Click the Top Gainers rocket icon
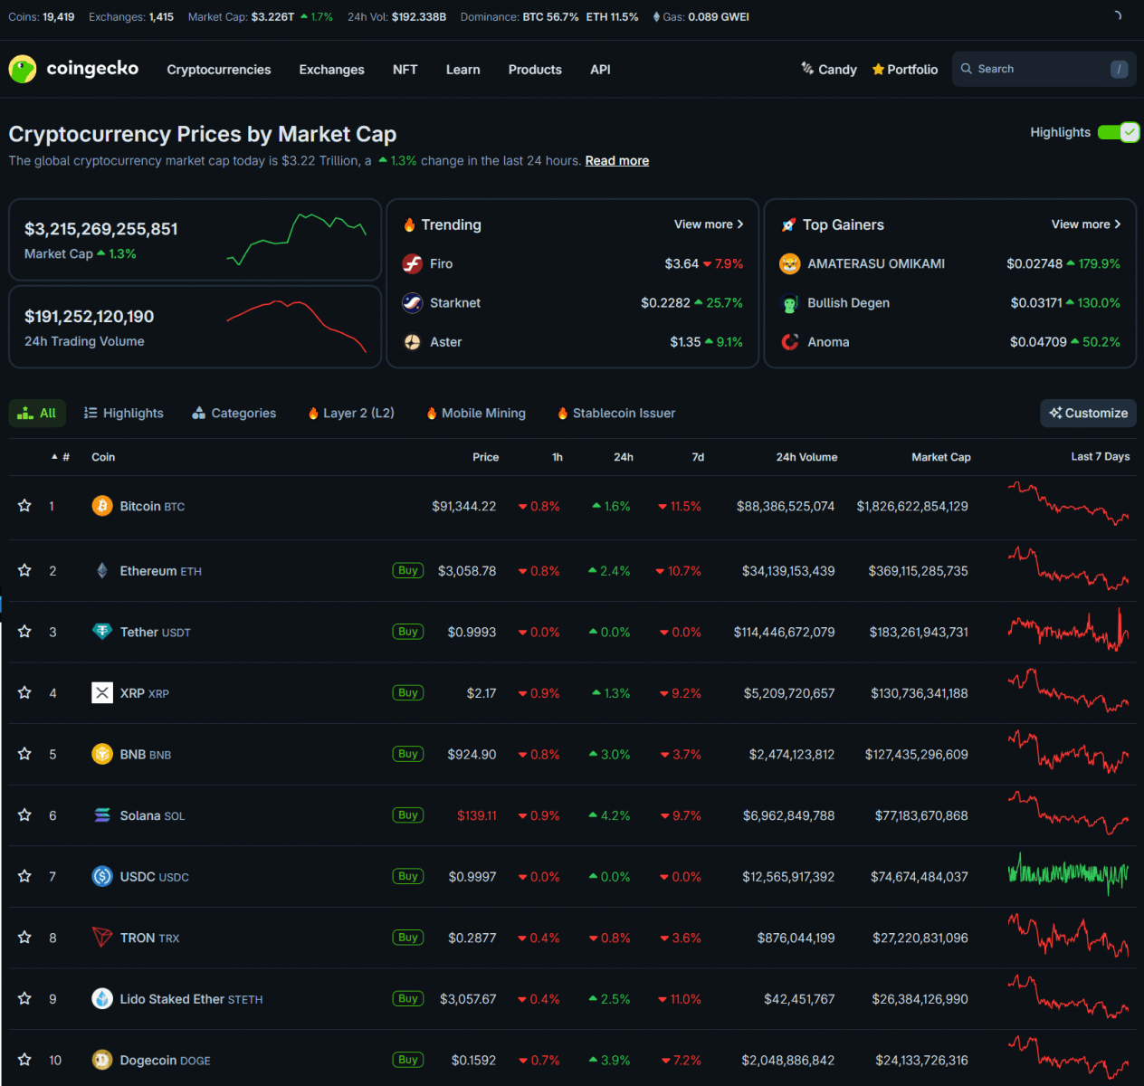This screenshot has height=1086, width=1144. (788, 224)
